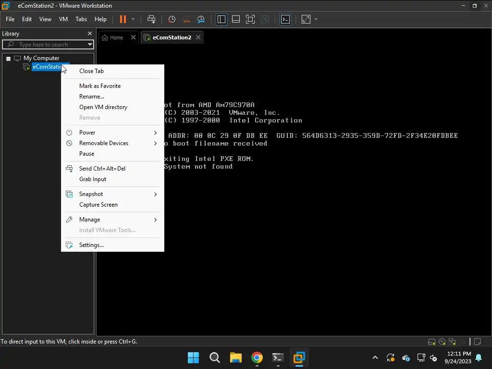The height and width of the screenshot is (369, 492).
Task: Click the stretch guest display icon
Action: coord(306,19)
